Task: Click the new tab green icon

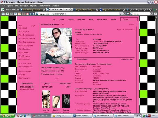Action: (x=3, y=10)
